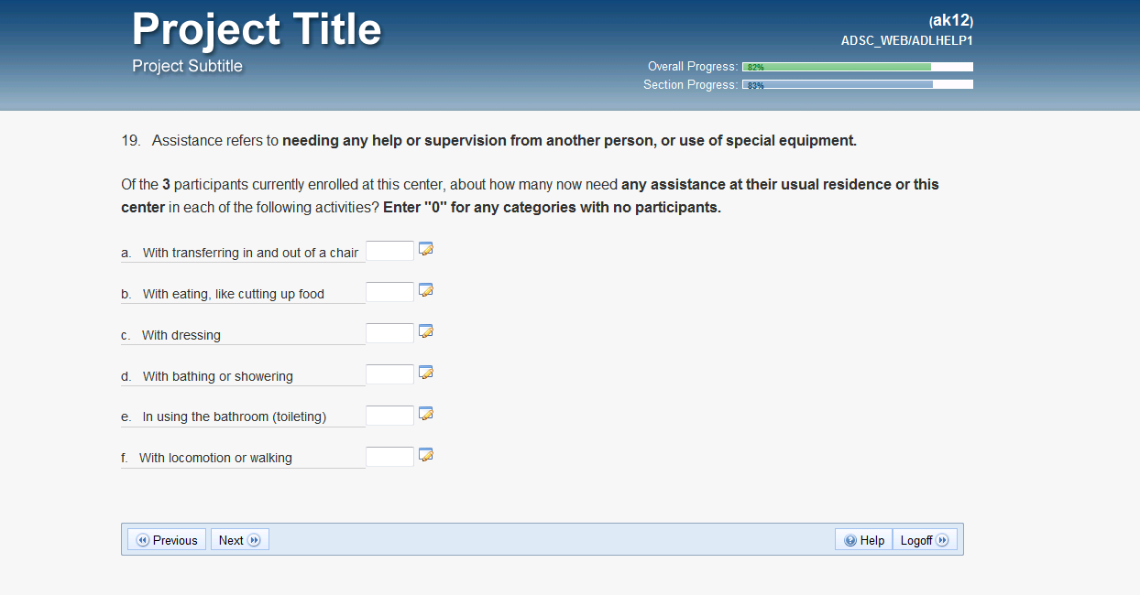Click the Logoff arrow icon
This screenshot has height=595, width=1140.
pos(942,540)
